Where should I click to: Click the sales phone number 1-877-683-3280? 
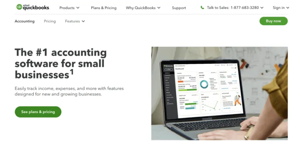[245, 8]
